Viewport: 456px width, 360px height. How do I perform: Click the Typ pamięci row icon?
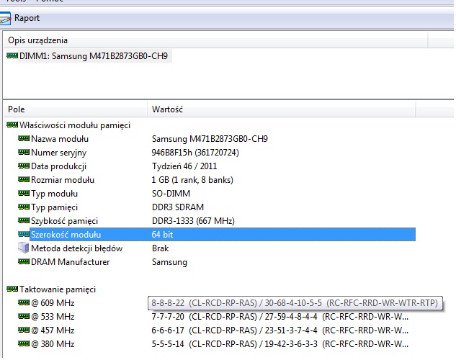(24, 207)
